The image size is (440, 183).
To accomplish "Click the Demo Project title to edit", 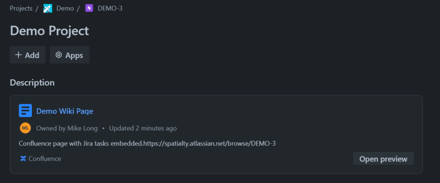I will [x=49, y=31].
